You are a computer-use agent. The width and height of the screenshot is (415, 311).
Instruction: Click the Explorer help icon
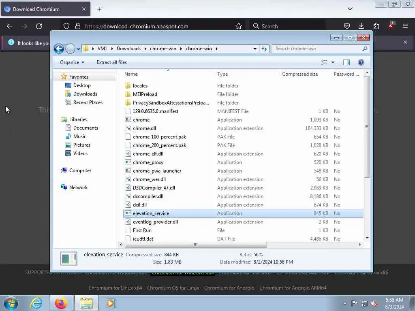(x=361, y=62)
